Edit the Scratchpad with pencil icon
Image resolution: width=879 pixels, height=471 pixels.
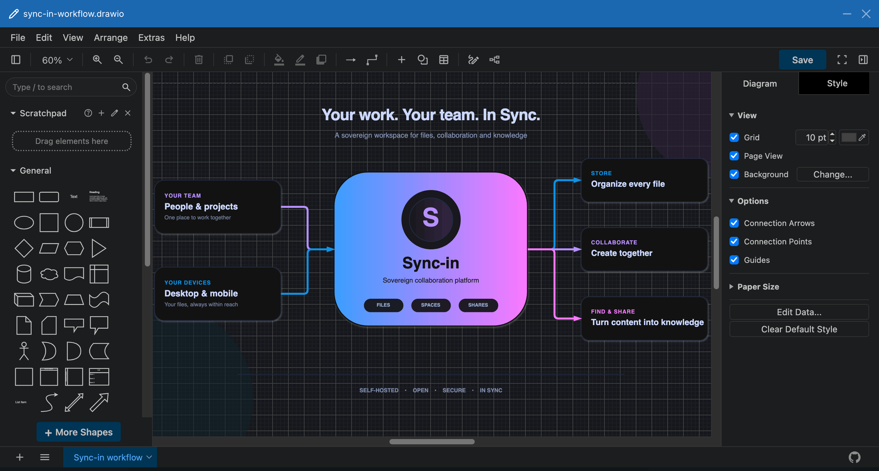pos(114,113)
